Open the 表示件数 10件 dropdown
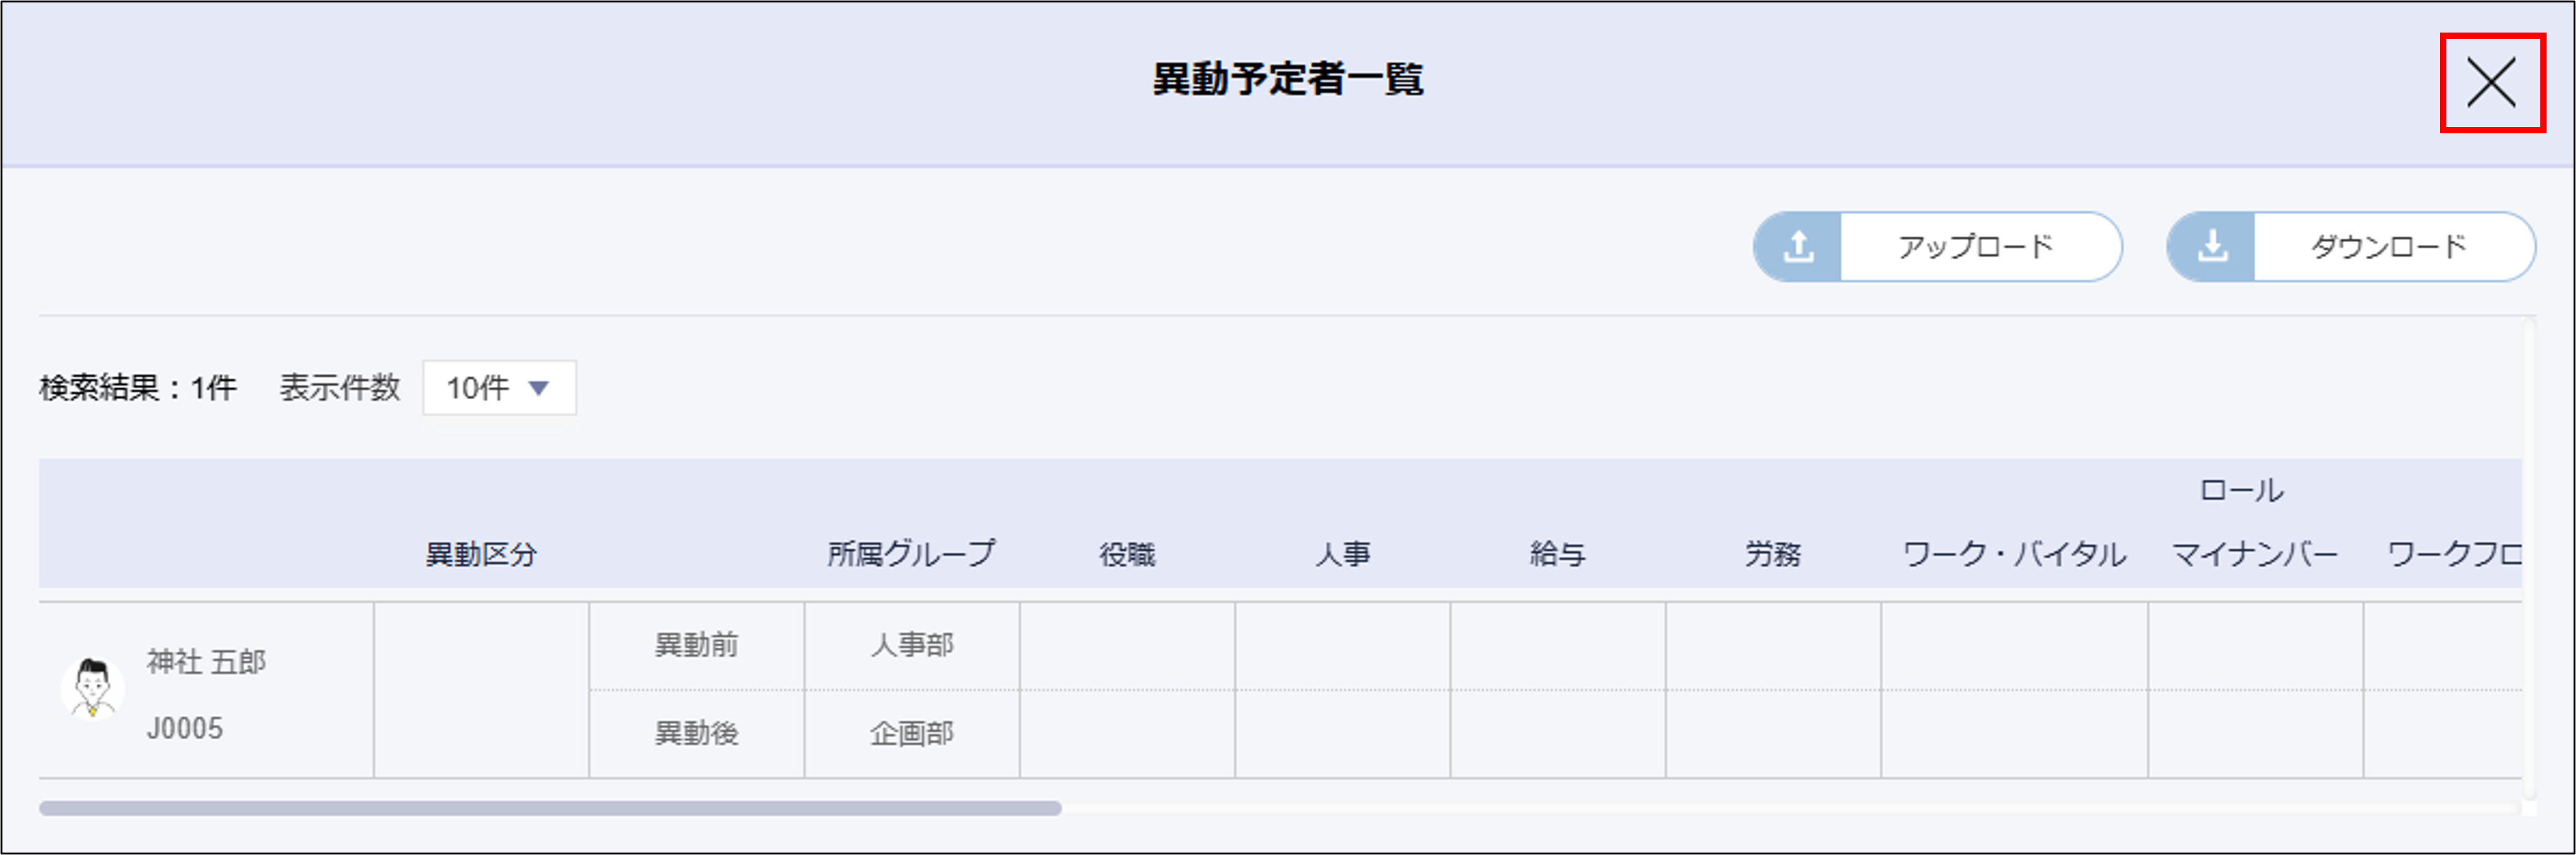2576x855 pixels. (498, 387)
